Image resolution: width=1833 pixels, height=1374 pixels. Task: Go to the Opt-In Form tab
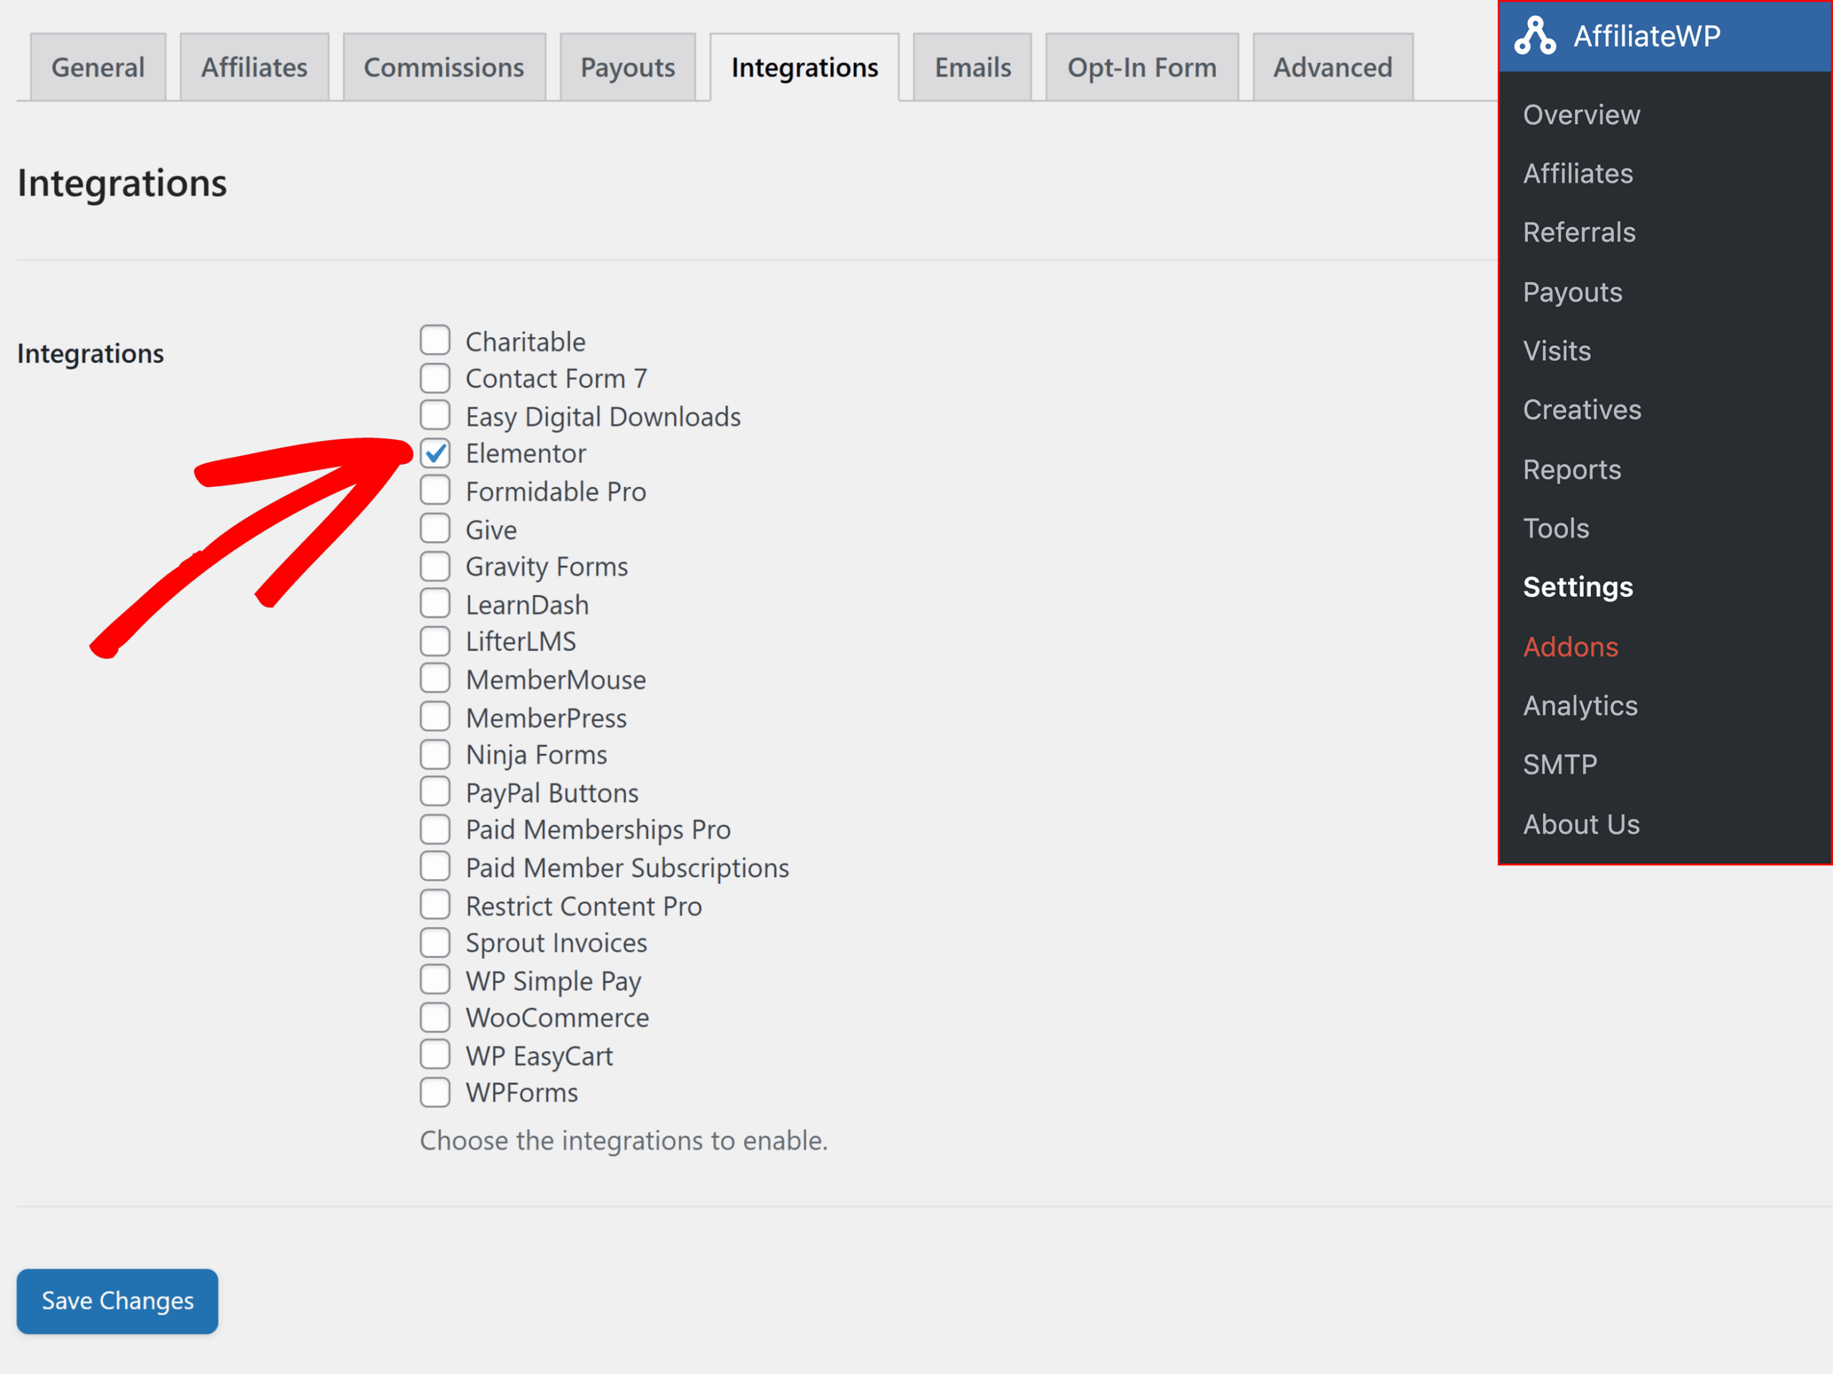[x=1141, y=67]
